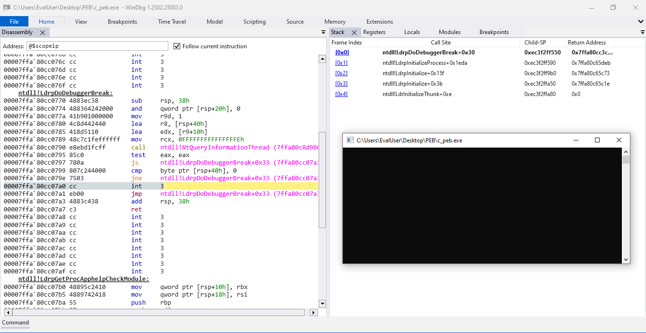
Task: Open the Model ribbon tab
Action: pos(215,22)
